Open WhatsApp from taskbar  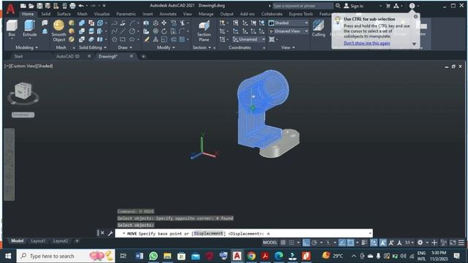(154, 256)
